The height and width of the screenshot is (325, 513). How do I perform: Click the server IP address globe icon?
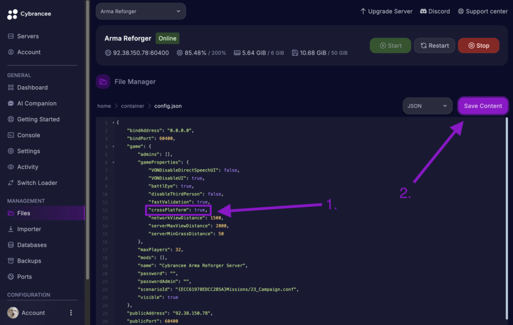click(x=108, y=53)
